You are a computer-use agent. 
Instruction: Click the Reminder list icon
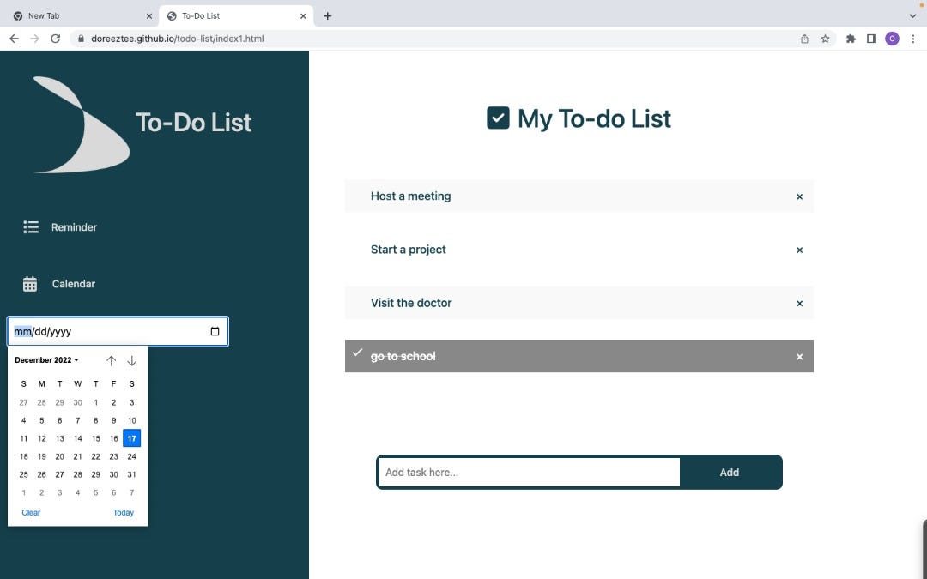[x=31, y=226]
